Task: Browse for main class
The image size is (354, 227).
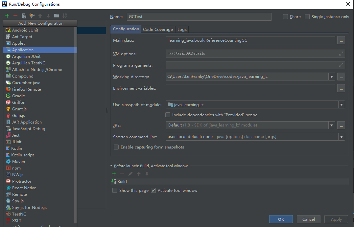Action: (341, 40)
